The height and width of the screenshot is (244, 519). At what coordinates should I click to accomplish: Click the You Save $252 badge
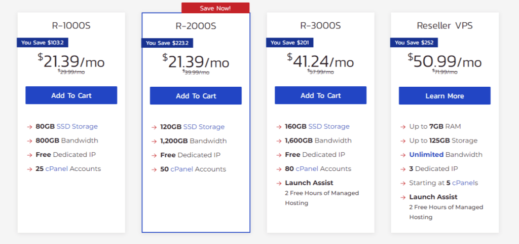414,43
